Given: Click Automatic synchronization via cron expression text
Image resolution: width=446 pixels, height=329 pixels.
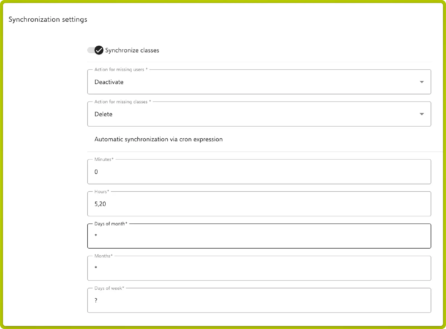Looking at the screenshot, I should [x=158, y=139].
